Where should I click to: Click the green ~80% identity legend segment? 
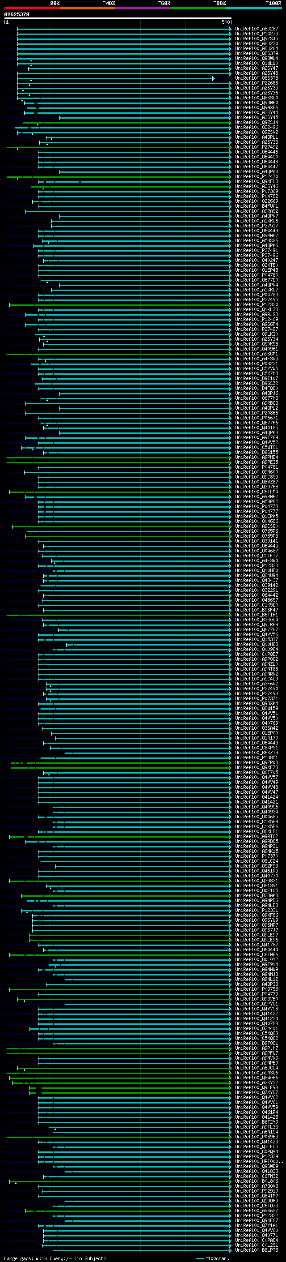[x=198, y=8]
